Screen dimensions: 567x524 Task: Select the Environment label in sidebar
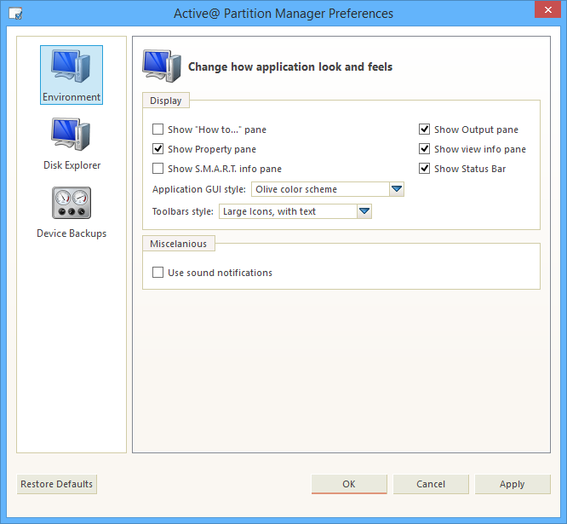[x=72, y=97]
